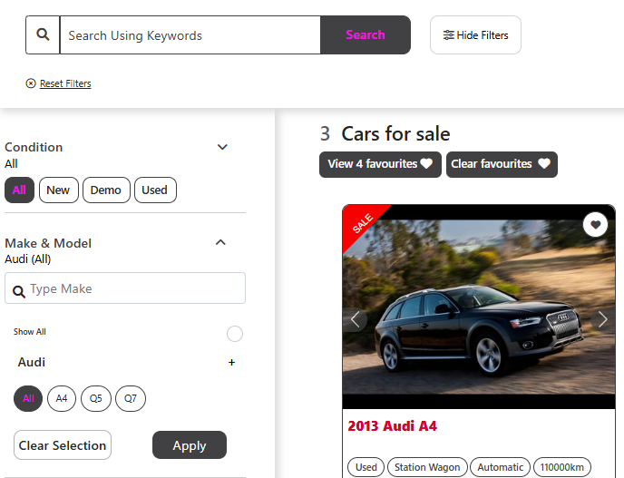Favourite the 2013 Audi A4 heart icon
Viewport: 624px width, 478px height.
pos(595,224)
